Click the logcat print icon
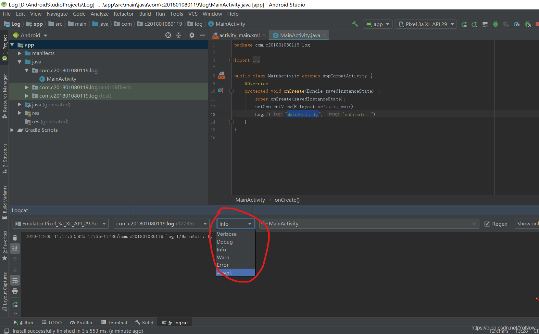The height and width of the screenshot is (334, 539). 15,291
